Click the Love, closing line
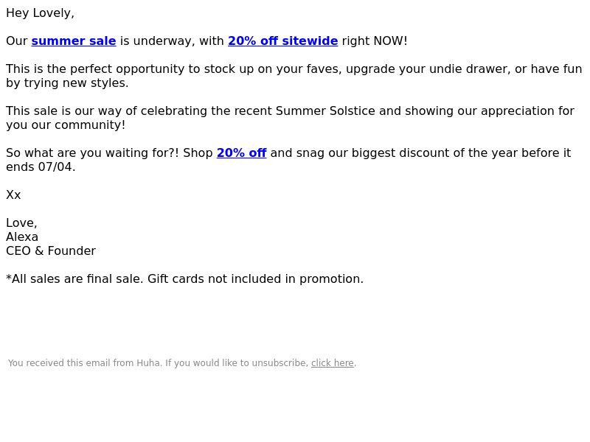 point(21,223)
